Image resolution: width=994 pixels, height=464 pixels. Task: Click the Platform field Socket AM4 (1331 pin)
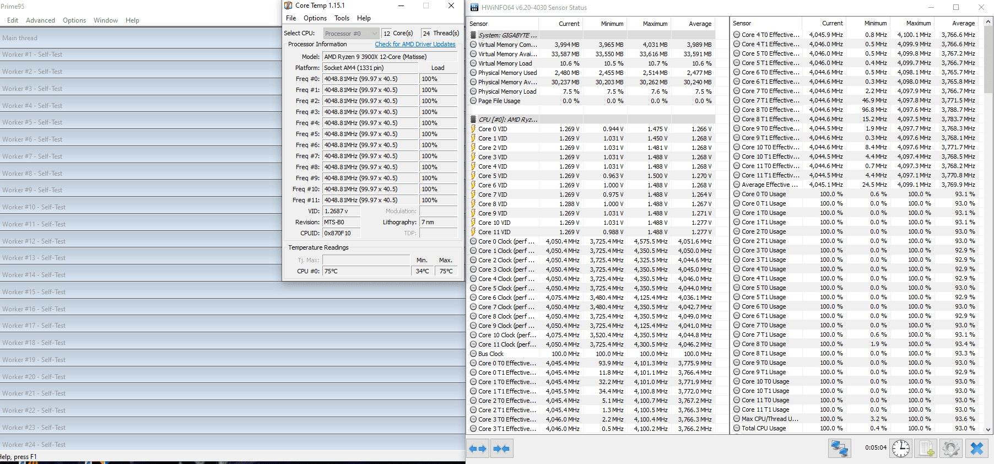370,68
